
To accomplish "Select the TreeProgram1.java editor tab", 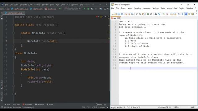I will [14, 13].
